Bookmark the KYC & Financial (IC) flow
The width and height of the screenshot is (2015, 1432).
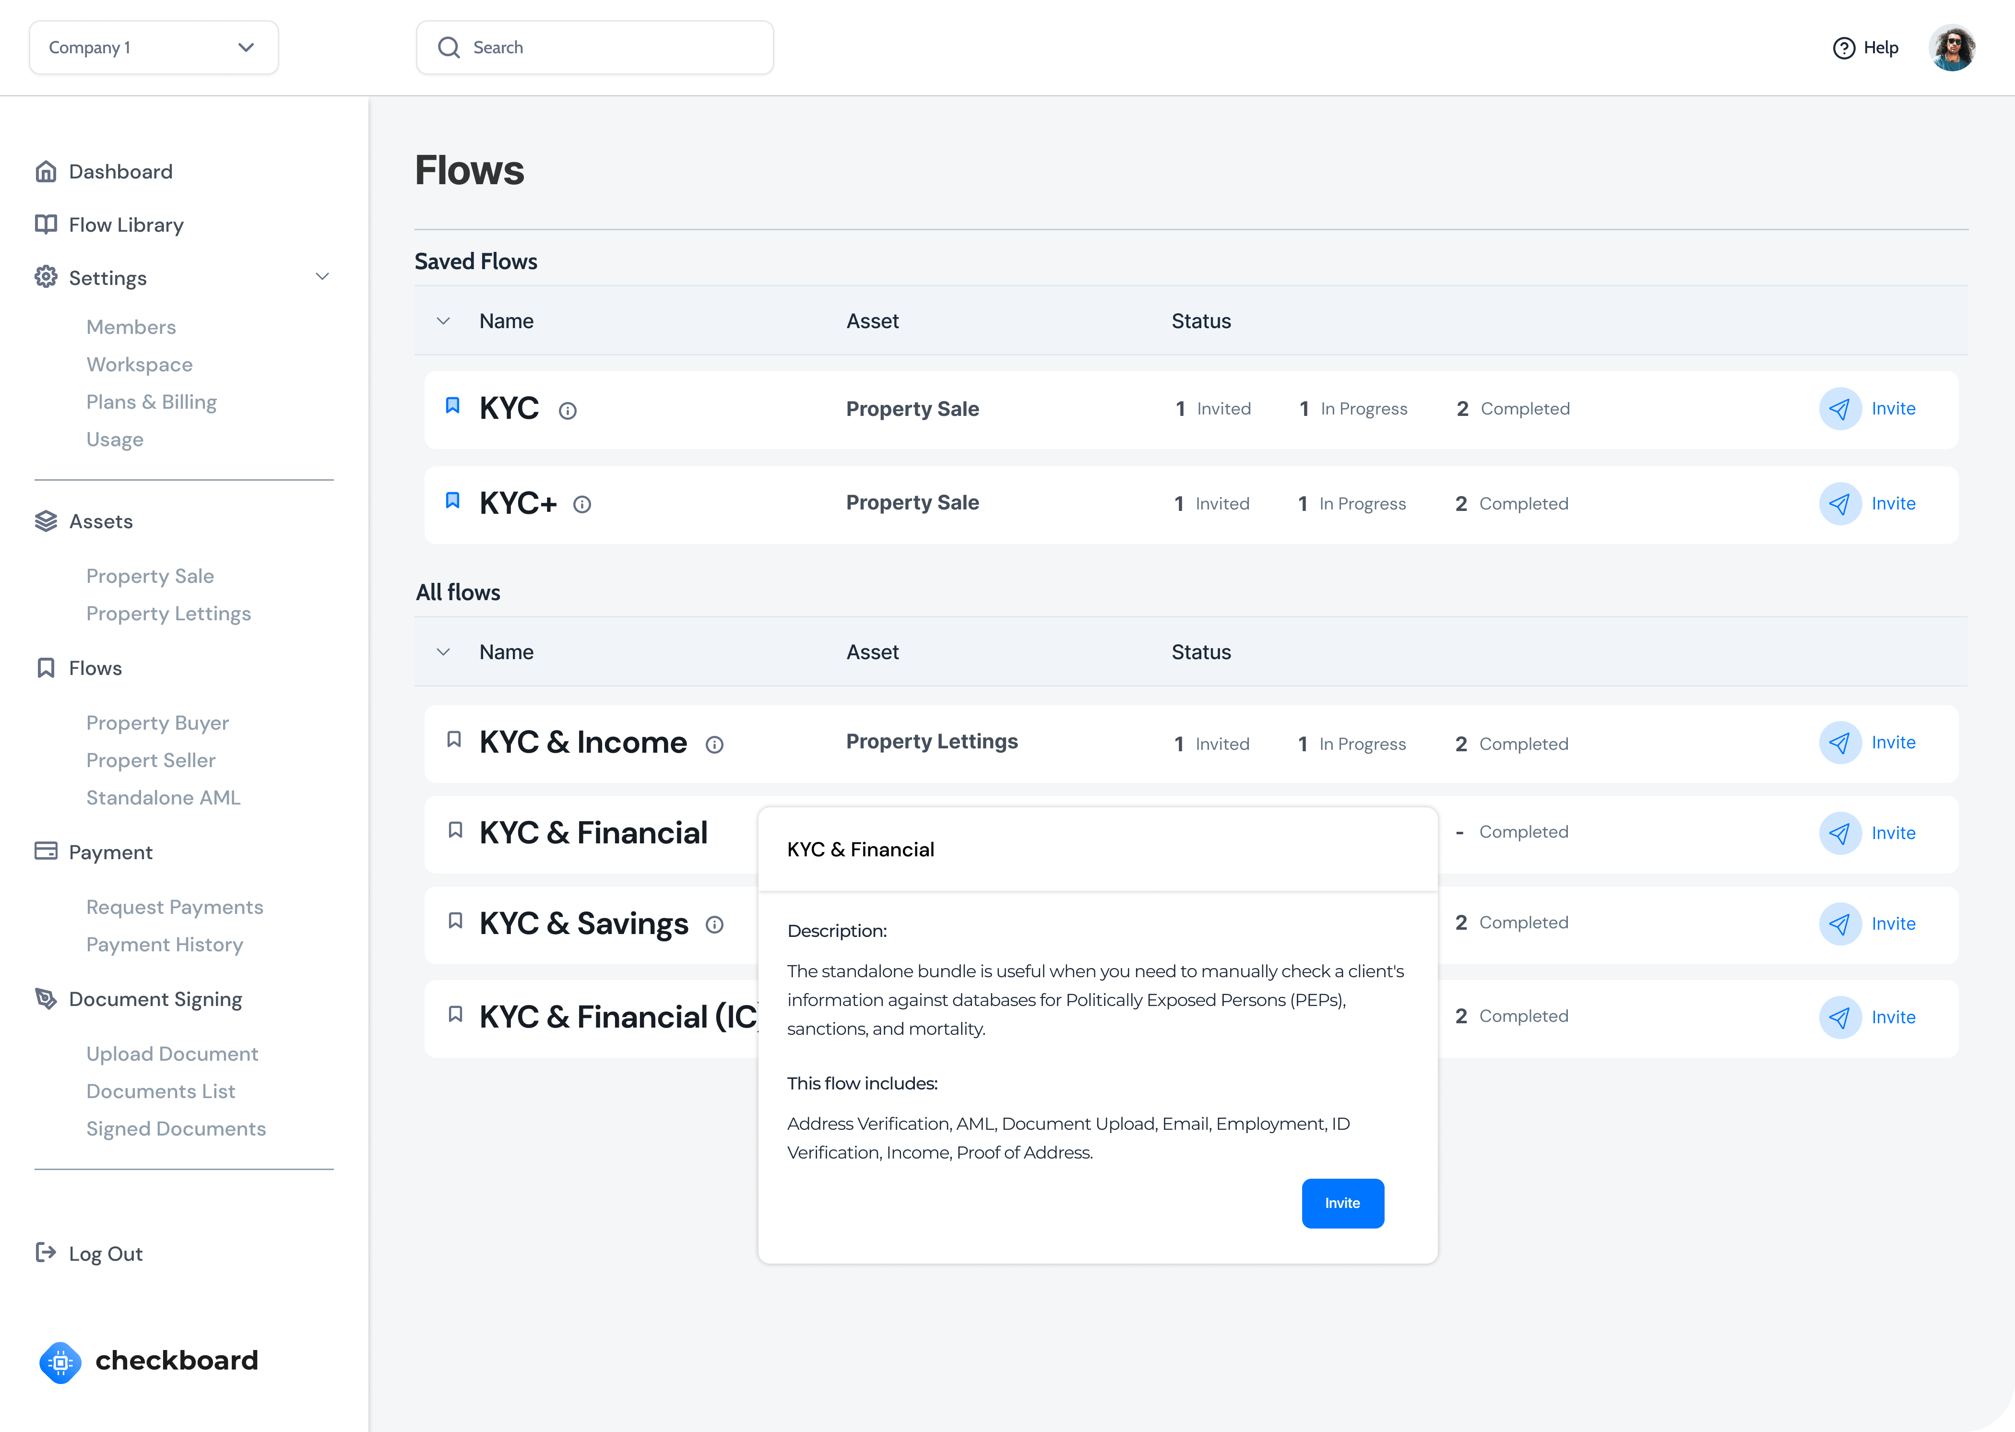[x=455, y=1014]
